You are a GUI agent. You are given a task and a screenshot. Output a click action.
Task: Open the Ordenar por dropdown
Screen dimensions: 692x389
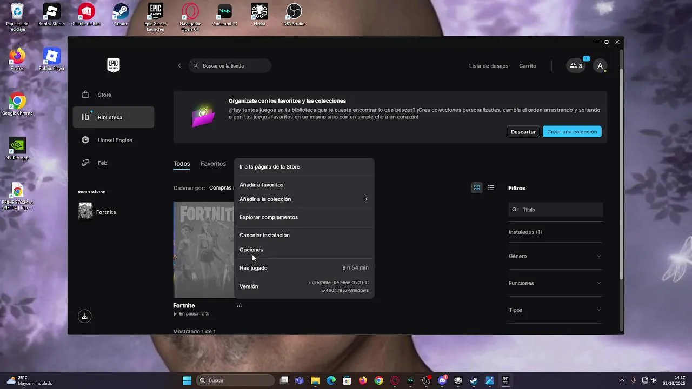click(221, 188)
